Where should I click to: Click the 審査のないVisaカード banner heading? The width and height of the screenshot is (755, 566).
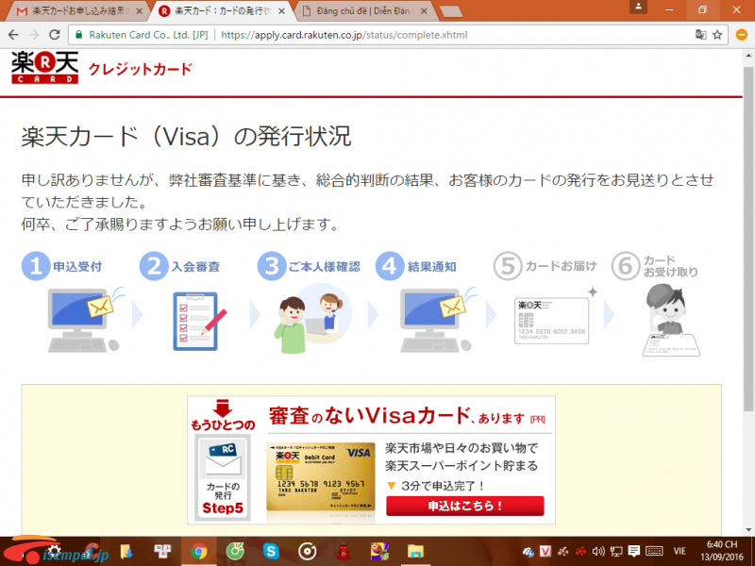[407, 415]
